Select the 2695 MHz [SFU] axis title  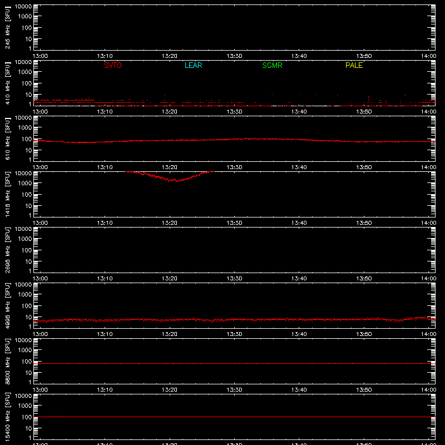[7, 250]
